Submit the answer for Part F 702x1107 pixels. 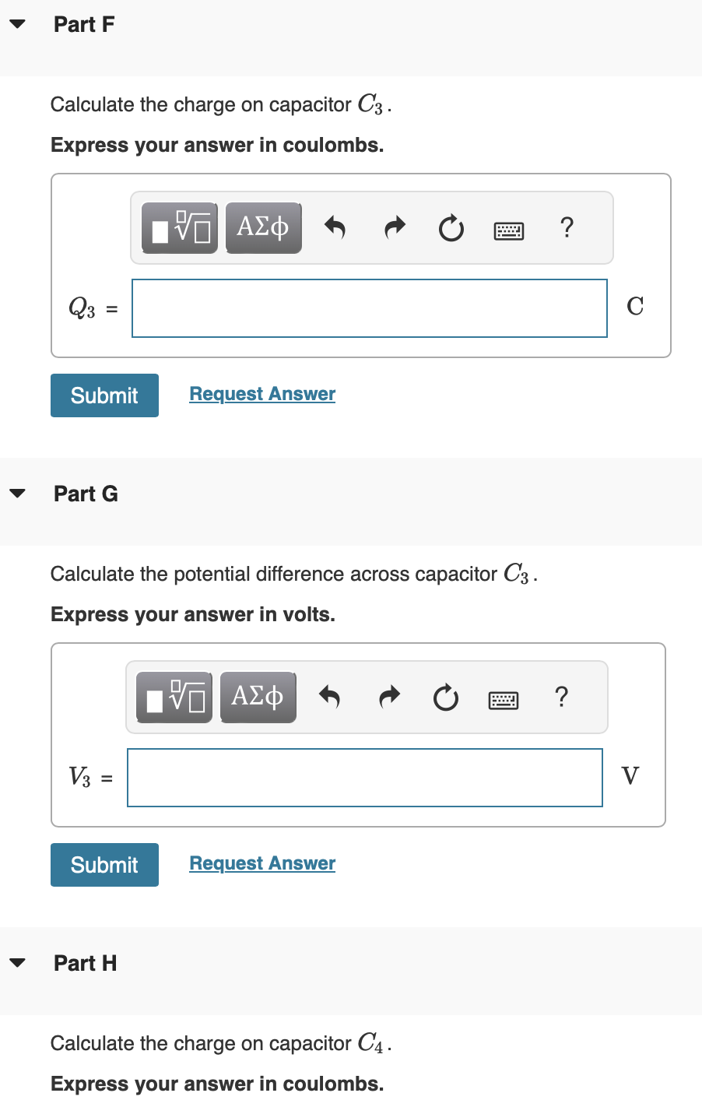104,395
